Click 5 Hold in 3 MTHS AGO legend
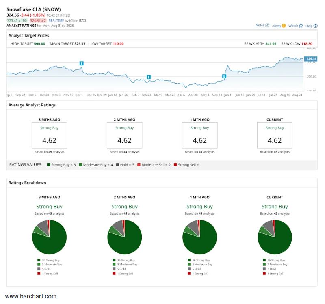Viewport: 325px width, 304px height. (46, 269)
